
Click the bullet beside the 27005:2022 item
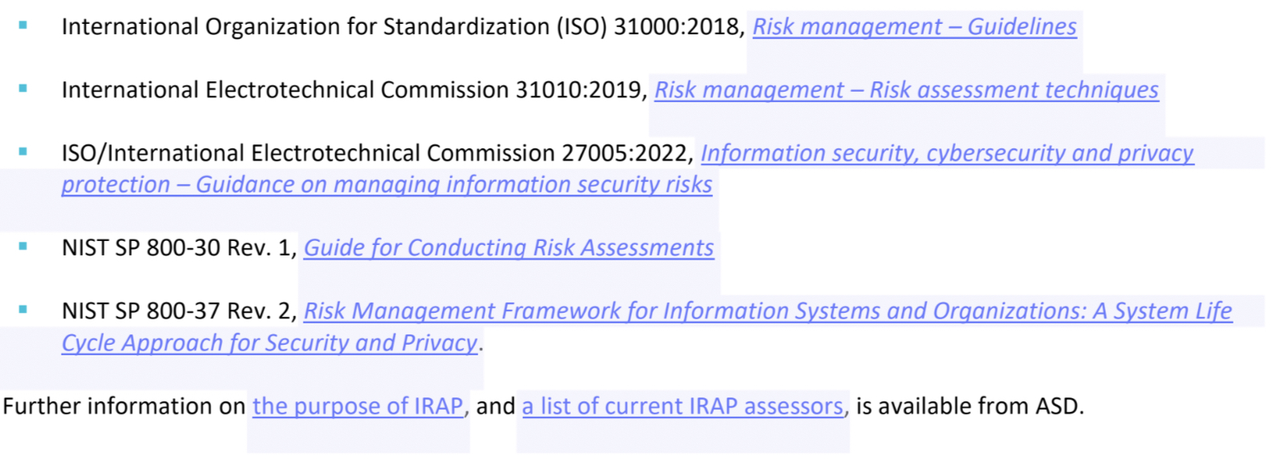[x=23, y=152]
